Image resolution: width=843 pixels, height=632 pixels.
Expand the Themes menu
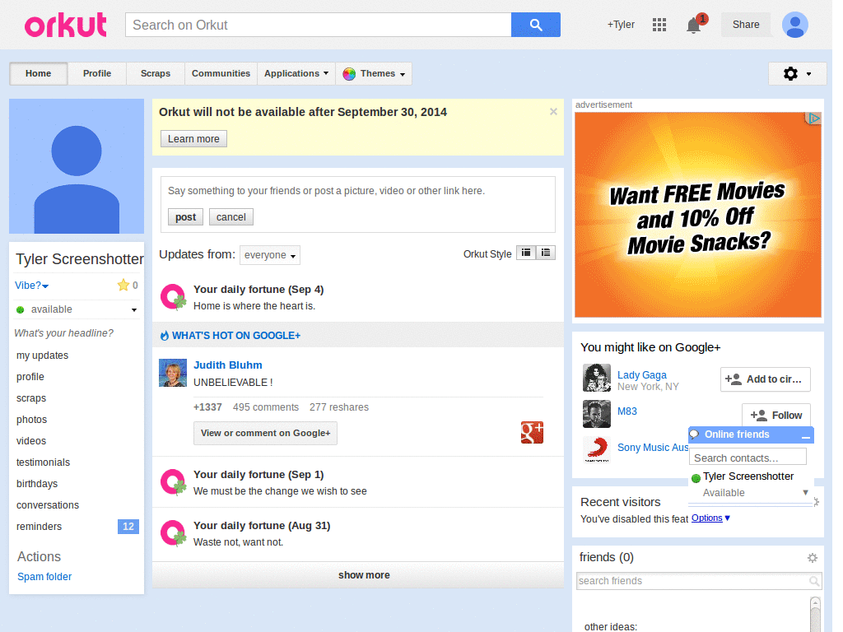(375, 73)
